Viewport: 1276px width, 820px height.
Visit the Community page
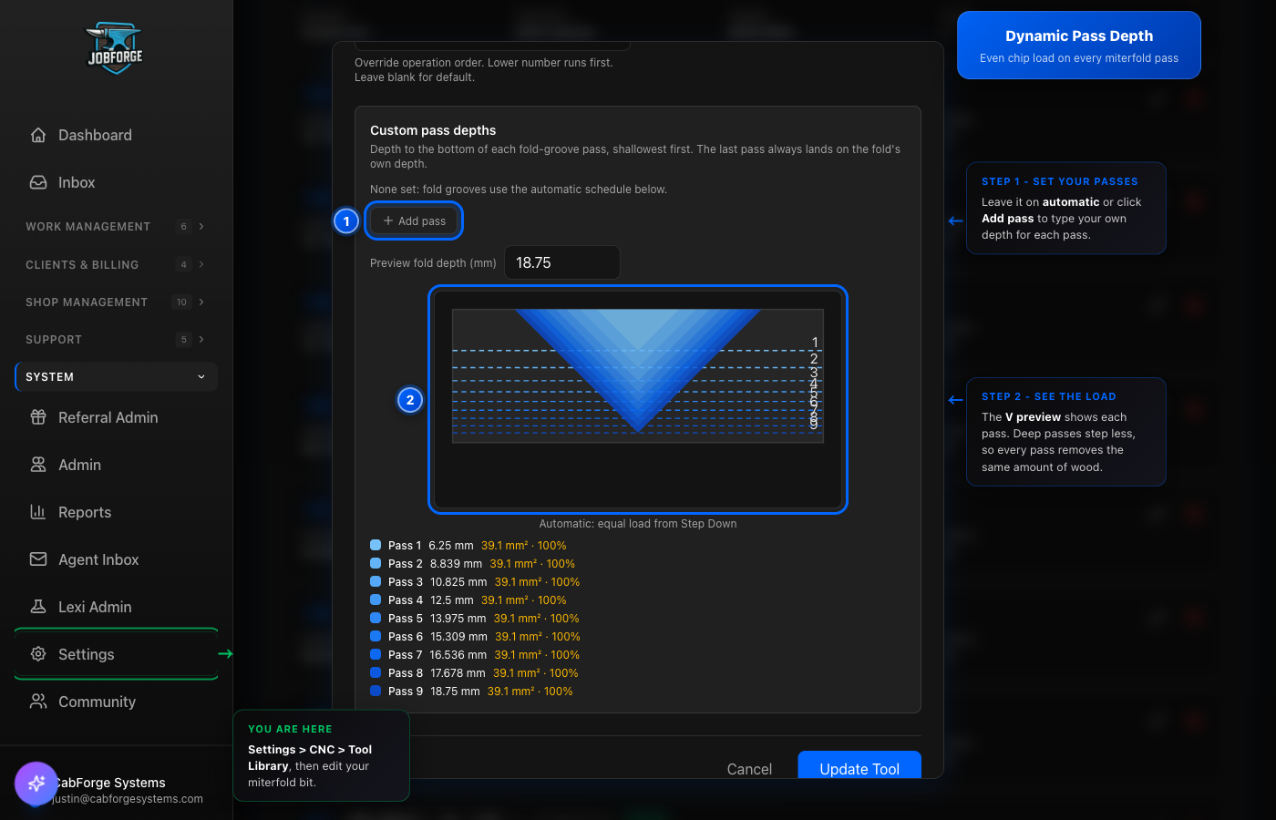116,702
